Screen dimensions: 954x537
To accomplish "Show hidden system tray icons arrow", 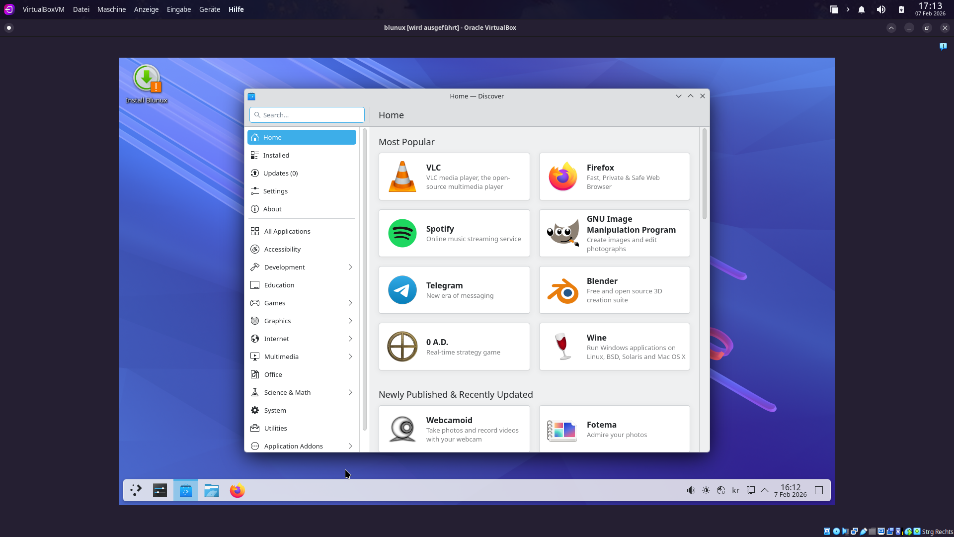I will [x=765, y=491].
